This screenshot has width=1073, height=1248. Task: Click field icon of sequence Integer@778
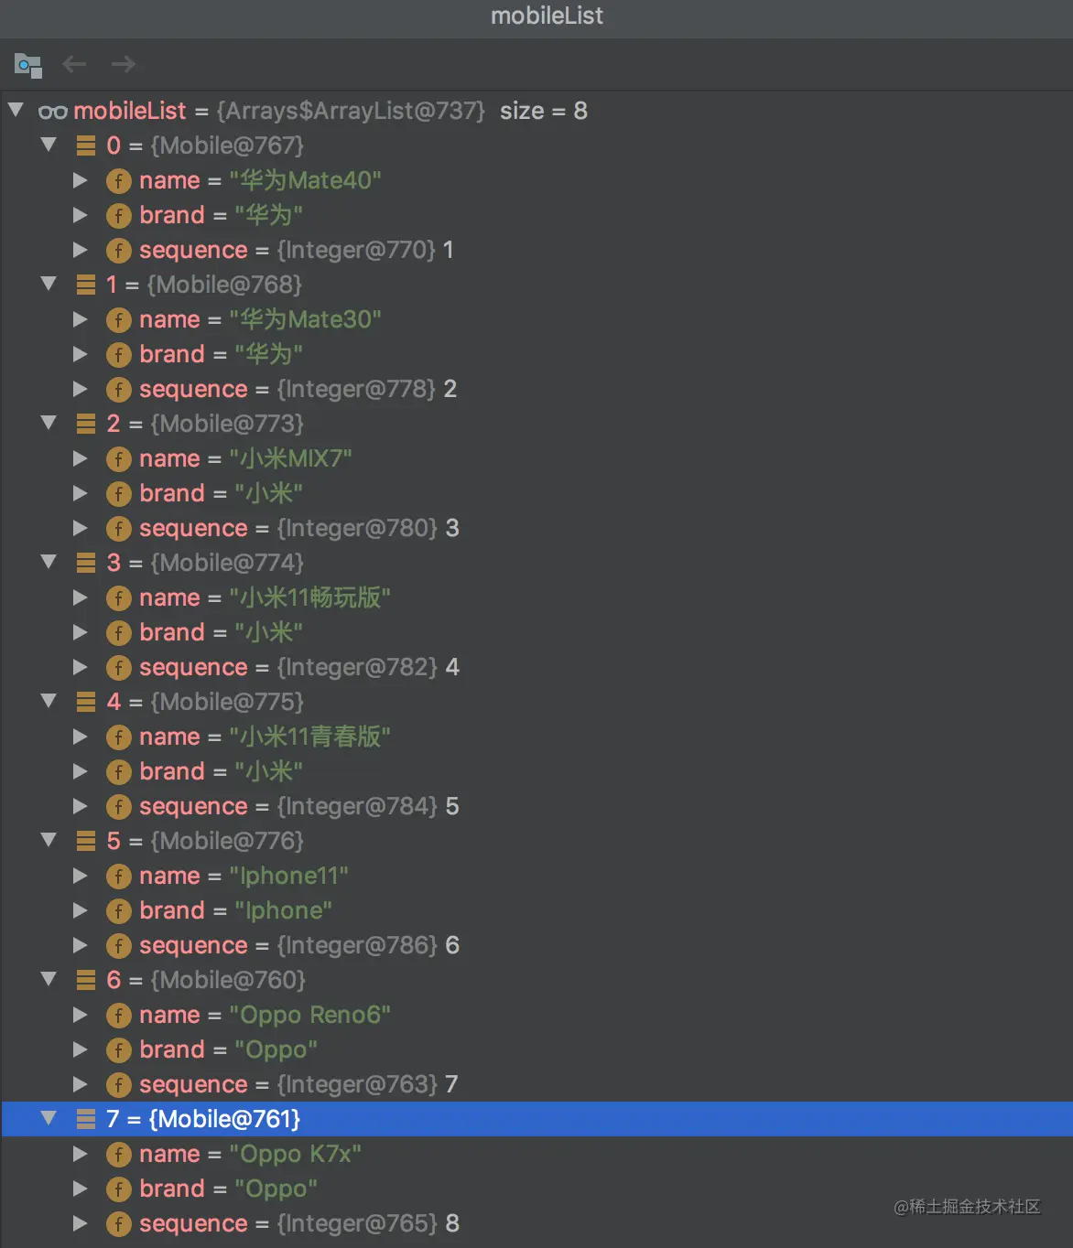pyautogui.click(x=119, y=390)
